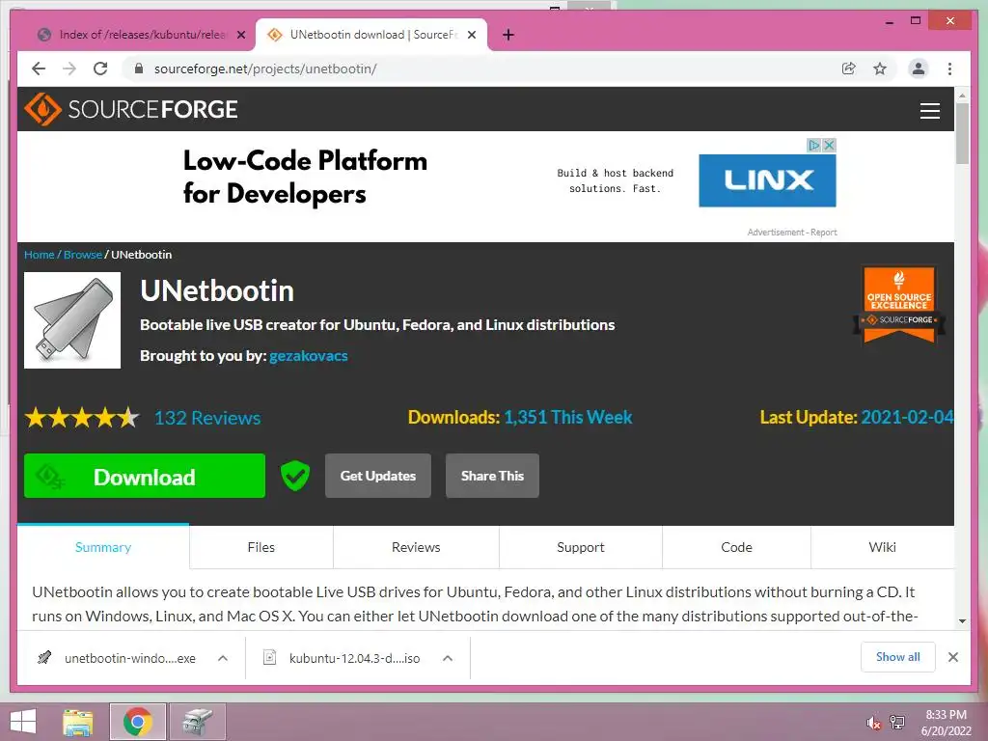Image resolution: width=988 pixels, height=741 pixels.
Task: Click the Last Update 2021-02-04 link
Action: click(x=907, y=417)
